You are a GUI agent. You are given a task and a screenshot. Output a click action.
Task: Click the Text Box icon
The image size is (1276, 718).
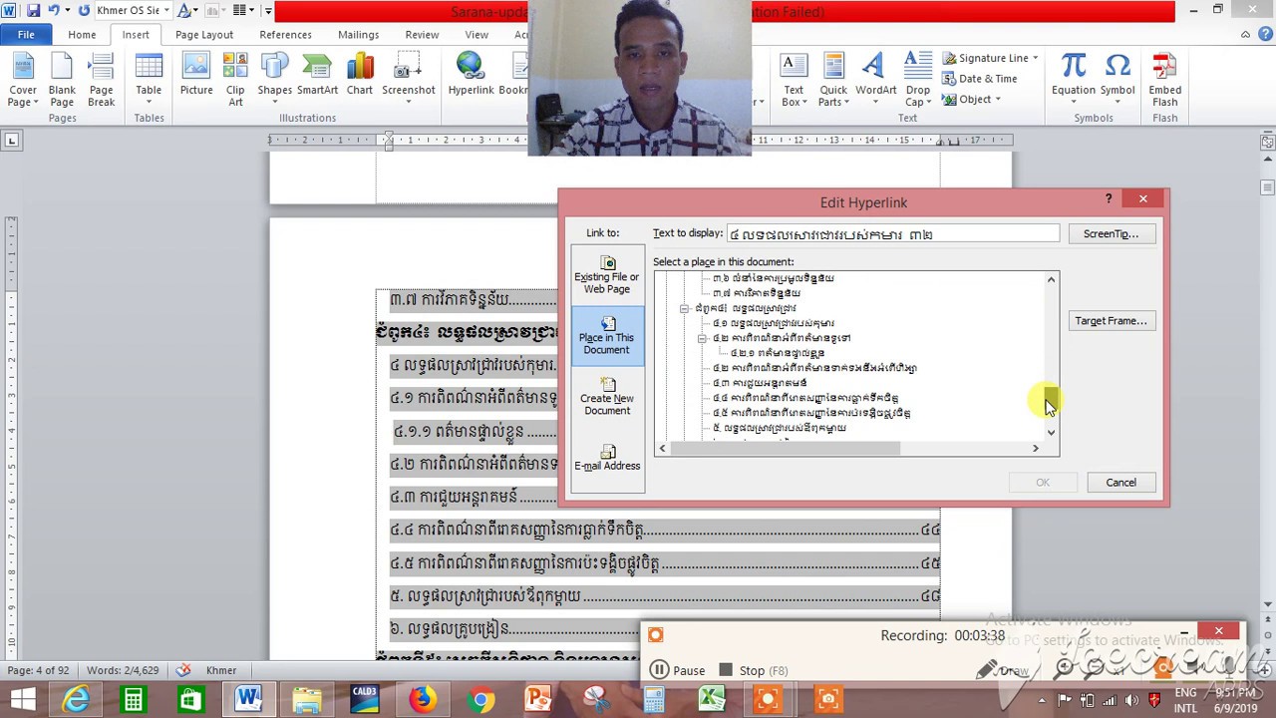[794, 81]
